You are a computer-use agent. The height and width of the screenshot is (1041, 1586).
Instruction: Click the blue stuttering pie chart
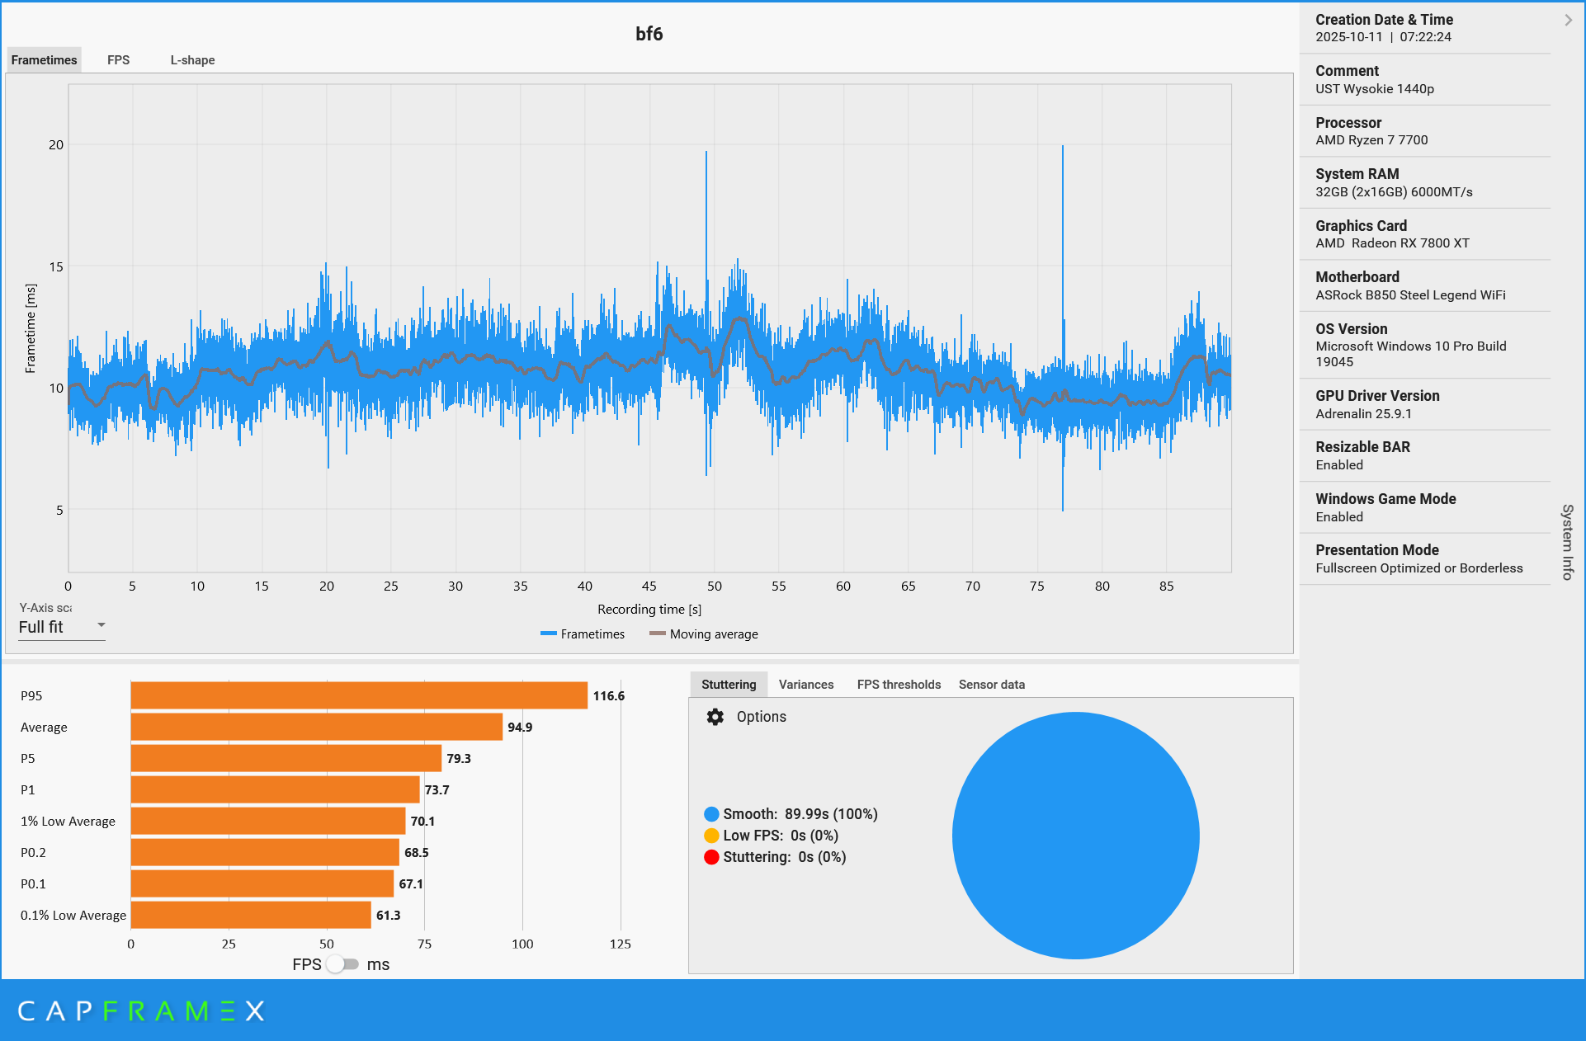1075,836
